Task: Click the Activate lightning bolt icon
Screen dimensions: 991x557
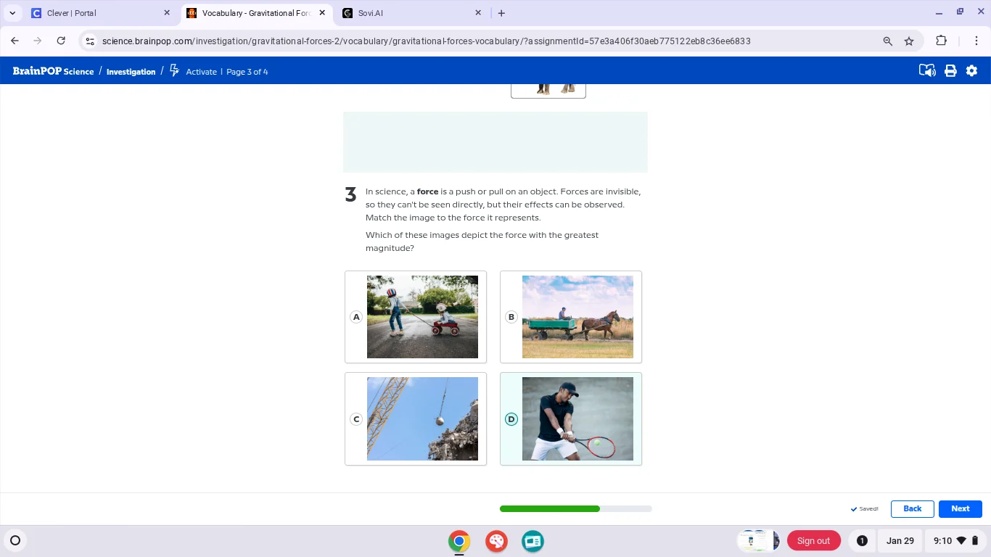Action: tap(174, 71)
